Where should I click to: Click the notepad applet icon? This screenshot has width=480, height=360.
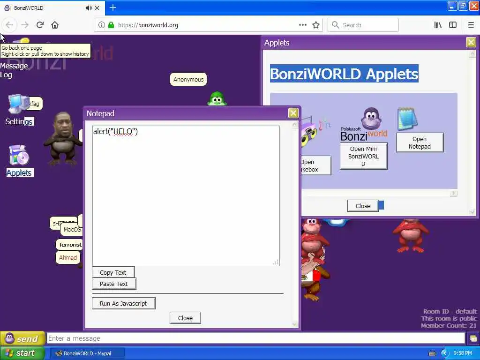click(x=407, y=119)
